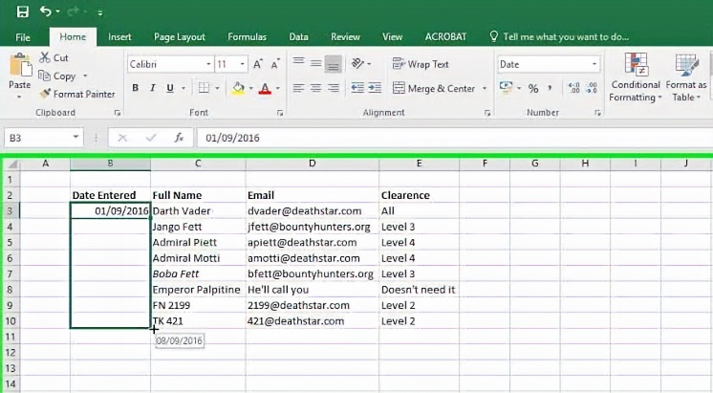Switch to the Formulas tab
Screen dimensions: 713x393
click(x=247, y=36)
